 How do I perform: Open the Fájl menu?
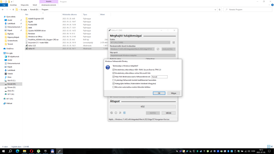[x=4, y=5]
